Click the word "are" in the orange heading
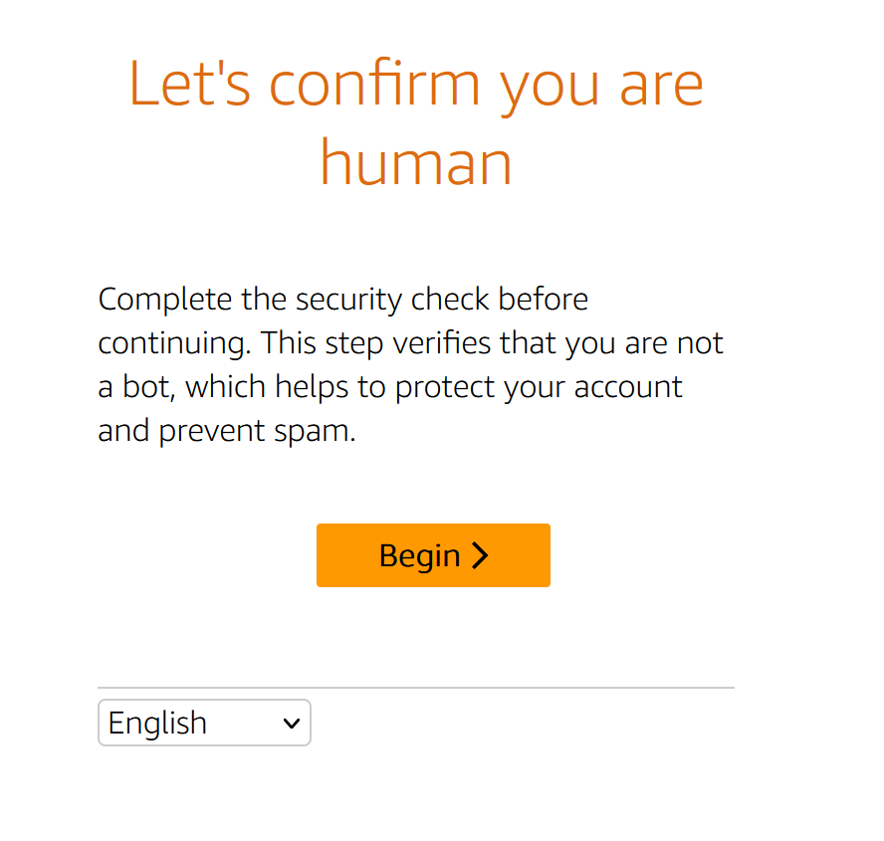Viewport: 884px width, 841px height. (661, 85)
